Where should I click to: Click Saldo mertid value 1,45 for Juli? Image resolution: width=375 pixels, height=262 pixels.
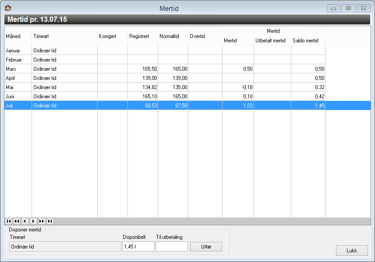click(x=320, y=105)
